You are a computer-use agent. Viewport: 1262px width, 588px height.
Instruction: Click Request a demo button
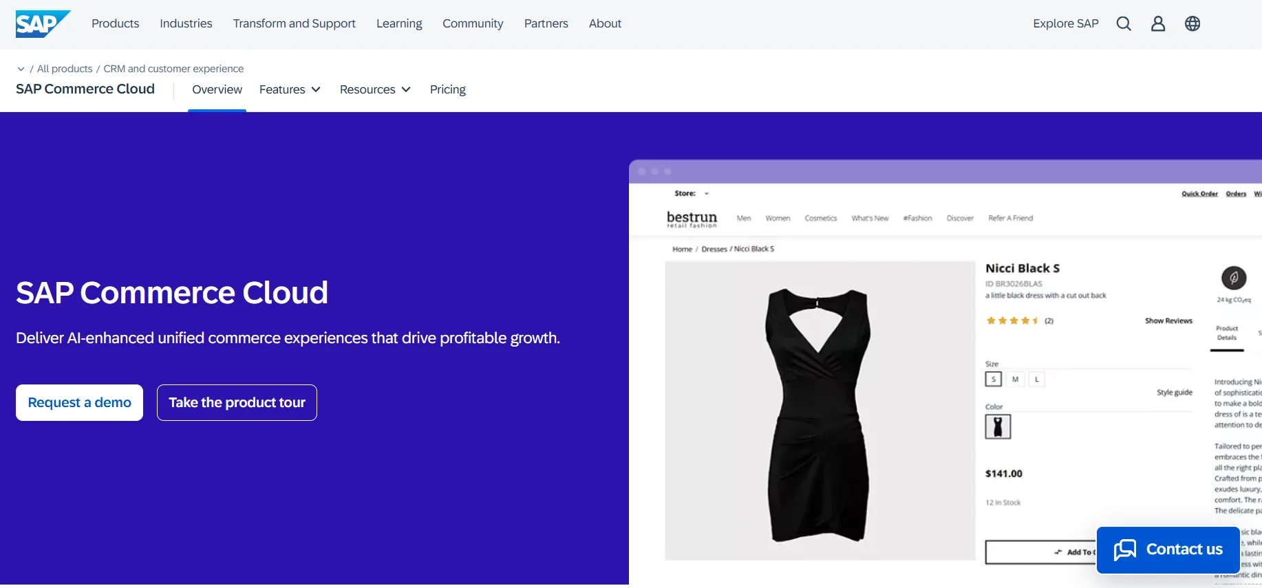[x=79, y=402]
